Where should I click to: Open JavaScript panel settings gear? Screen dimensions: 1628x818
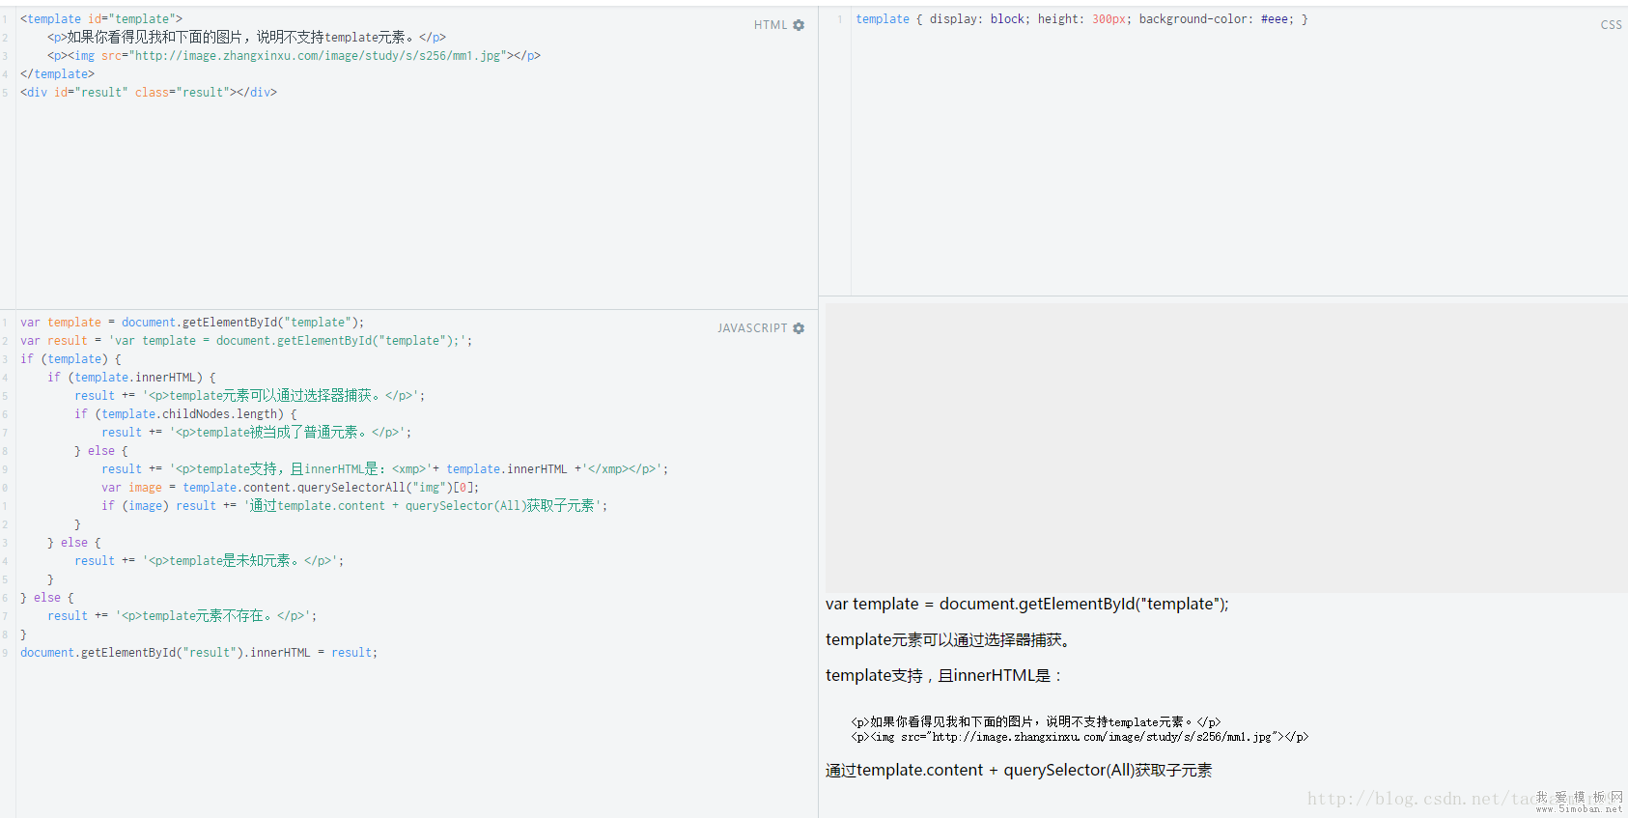coord(799,328)
